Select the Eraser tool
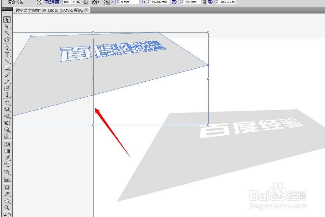Viewport: 325px width, 217px height. click(7, 95)
